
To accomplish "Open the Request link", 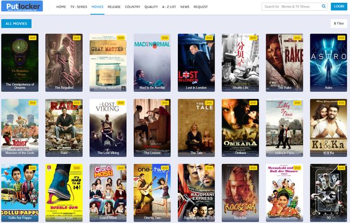I will click(200, 7).
